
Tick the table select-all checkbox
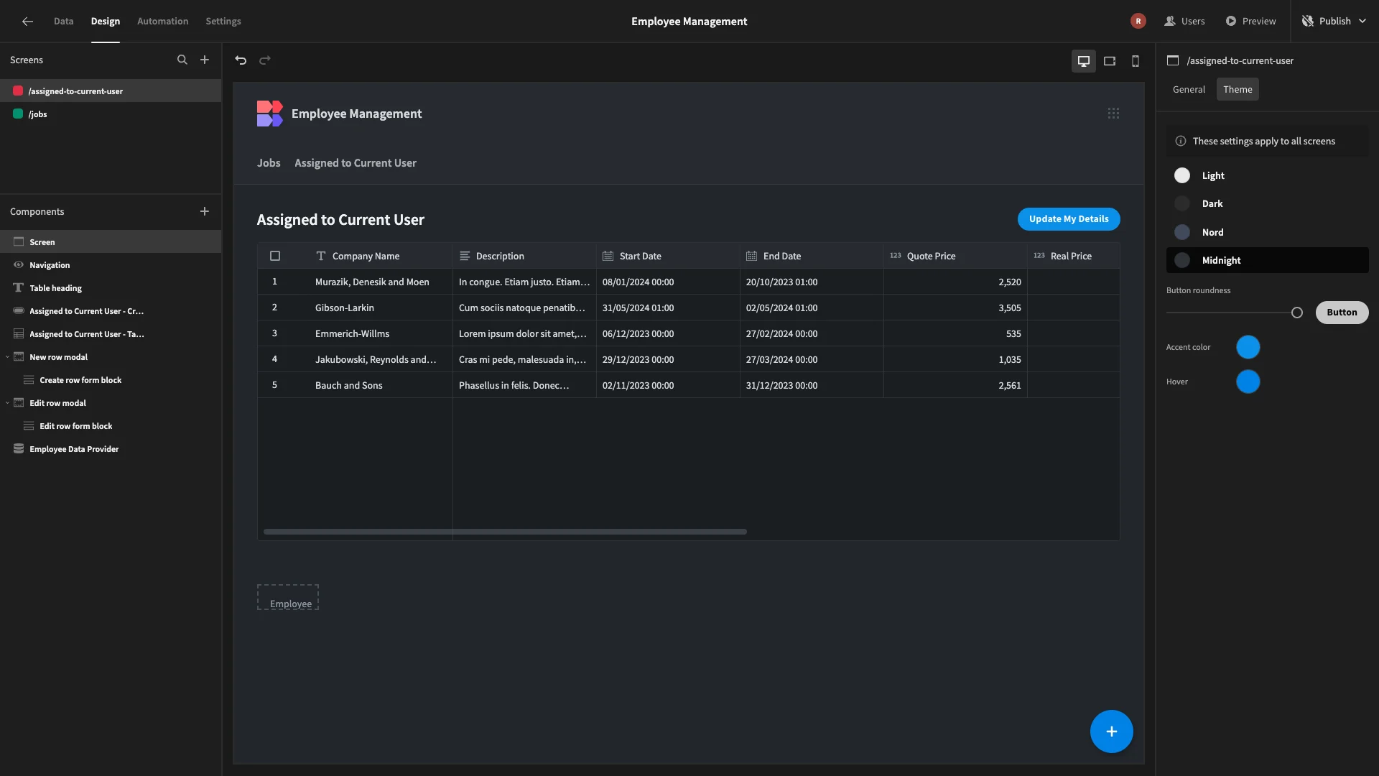[x=275, y=256]
